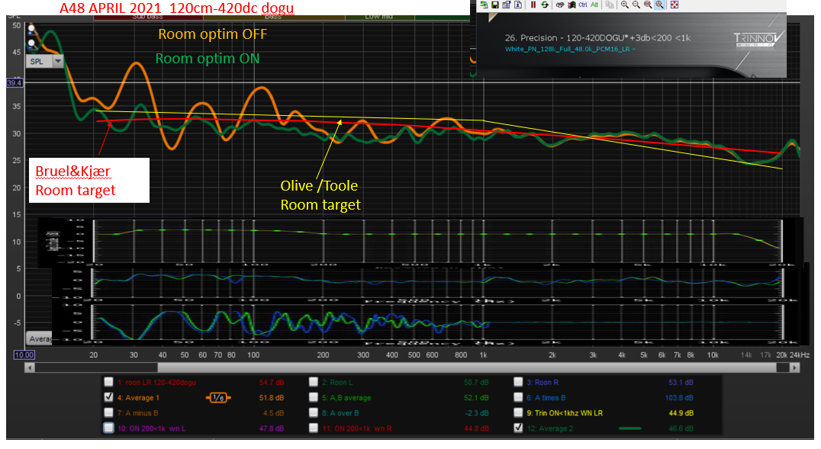Open the info icon in the toolbar

coord(518,5)
